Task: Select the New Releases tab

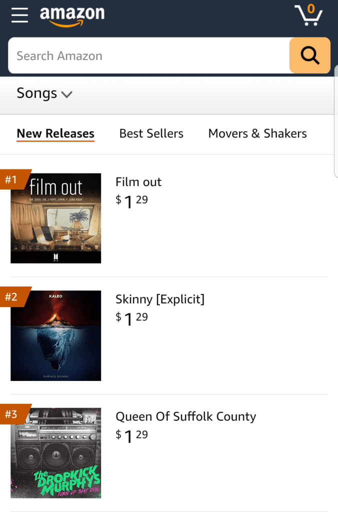Action: coord(55,133)
